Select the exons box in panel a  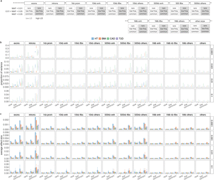(x=34, y=3)
